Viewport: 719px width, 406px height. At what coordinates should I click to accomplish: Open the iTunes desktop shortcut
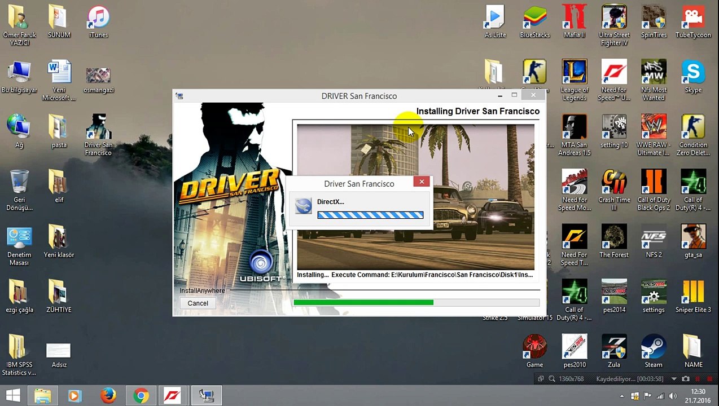click(98, 23)
